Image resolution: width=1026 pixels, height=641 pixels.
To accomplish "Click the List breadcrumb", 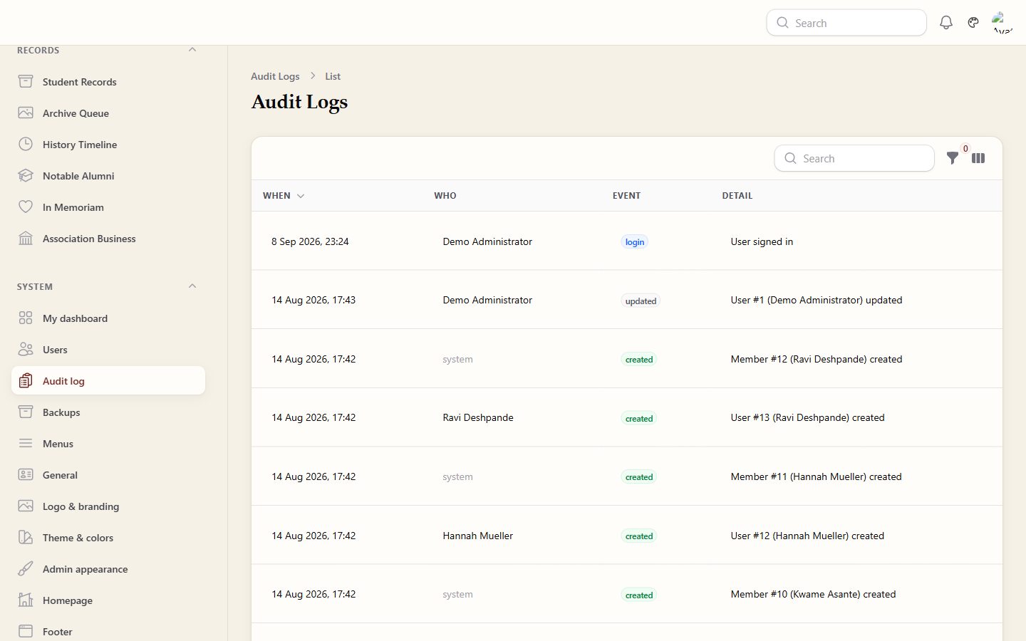I will (x=333, y=76).
